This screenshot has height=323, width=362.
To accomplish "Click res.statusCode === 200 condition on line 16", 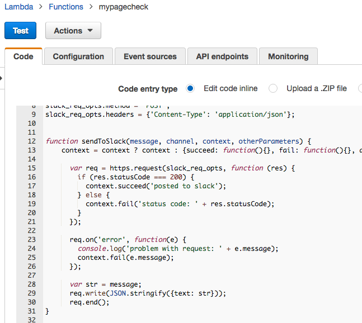I will (x=138, y=177).
